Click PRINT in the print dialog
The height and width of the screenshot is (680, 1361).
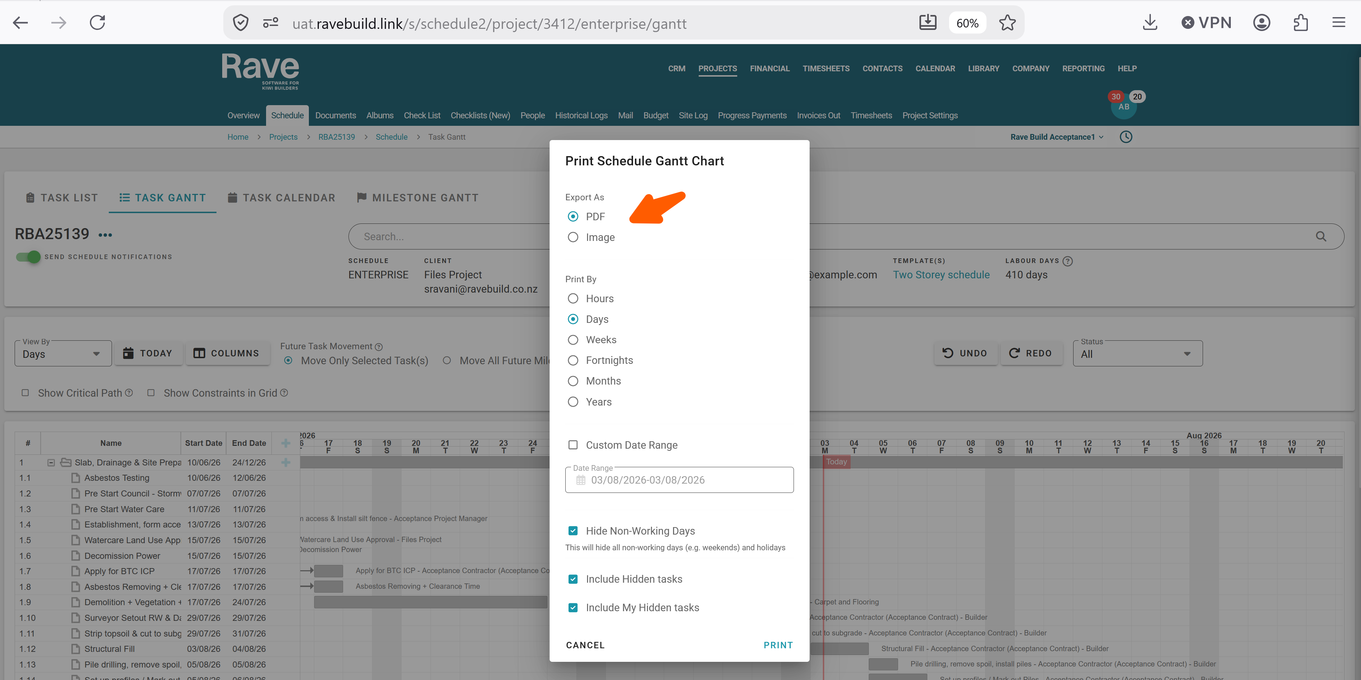coord(778,645)
